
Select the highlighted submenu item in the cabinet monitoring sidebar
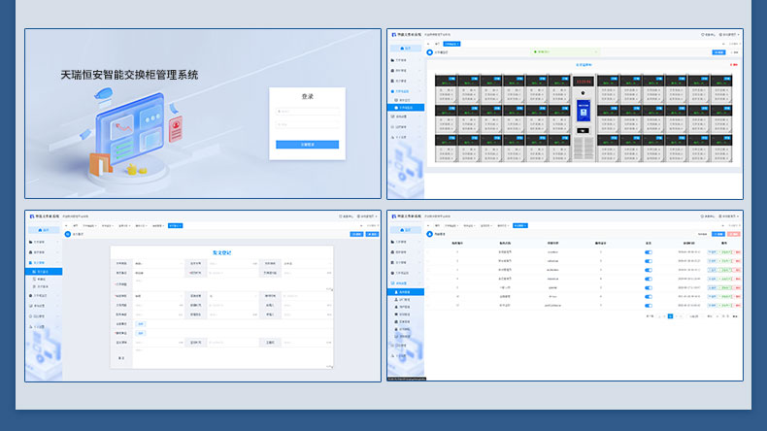pos(406,108)
